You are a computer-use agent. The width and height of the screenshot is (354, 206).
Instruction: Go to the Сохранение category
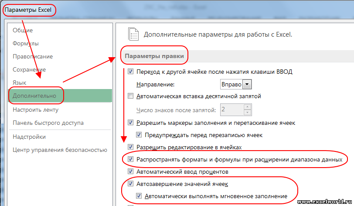pos(29,70)
